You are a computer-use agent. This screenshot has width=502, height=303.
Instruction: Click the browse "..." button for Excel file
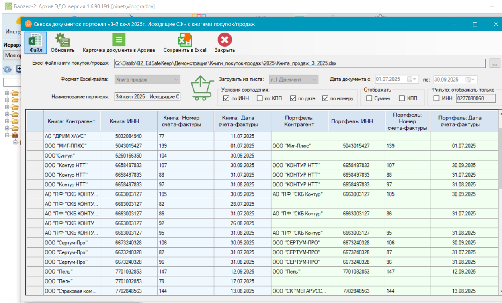click(495, 63)
